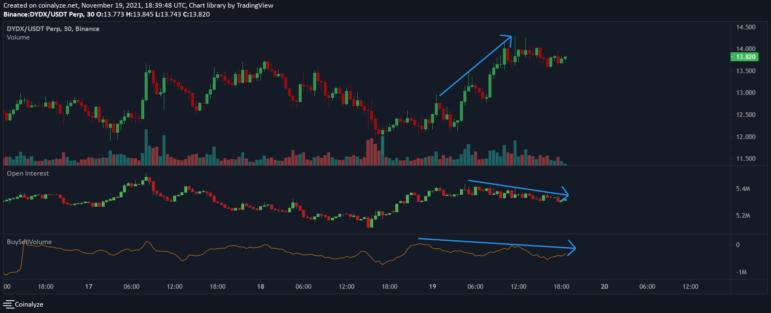Screen dimensions: 771x313
Task: Click the Coinalyze text at bottom left
Action: coord(29,304)
